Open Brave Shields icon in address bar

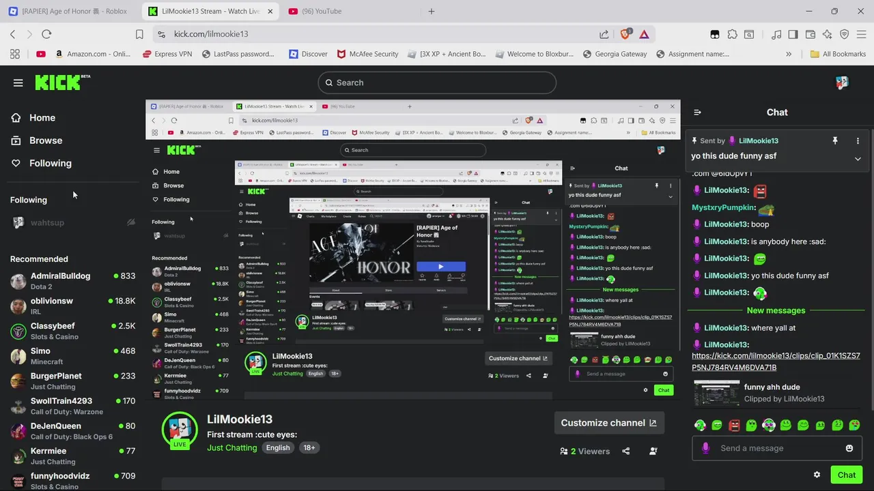(x=627, y=34)
